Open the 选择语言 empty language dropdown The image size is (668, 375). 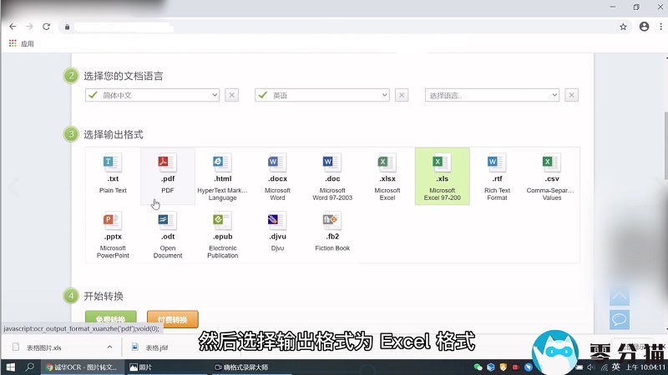[x=492, y=95]
